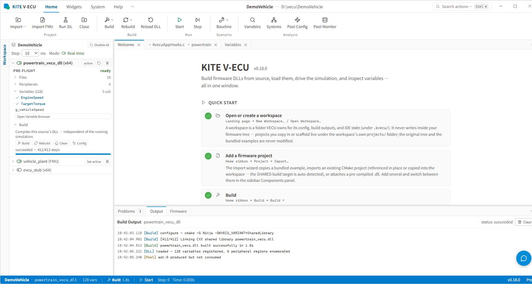Image resolution: width=532 pixels, height=284 pixels.
Task: Open the Step interval dropdown
Action: coord(30,53)
